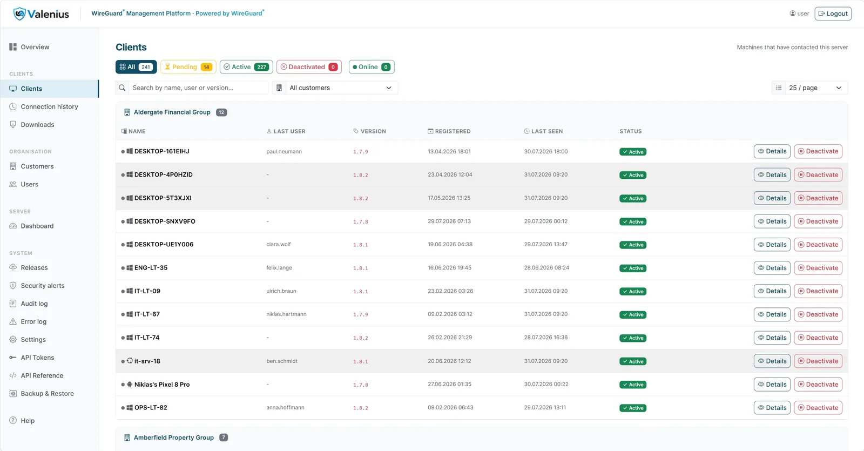This screenshot has height=451, width=864.
Task: Click the search by name input field
Action: click(x=198, y=88)
